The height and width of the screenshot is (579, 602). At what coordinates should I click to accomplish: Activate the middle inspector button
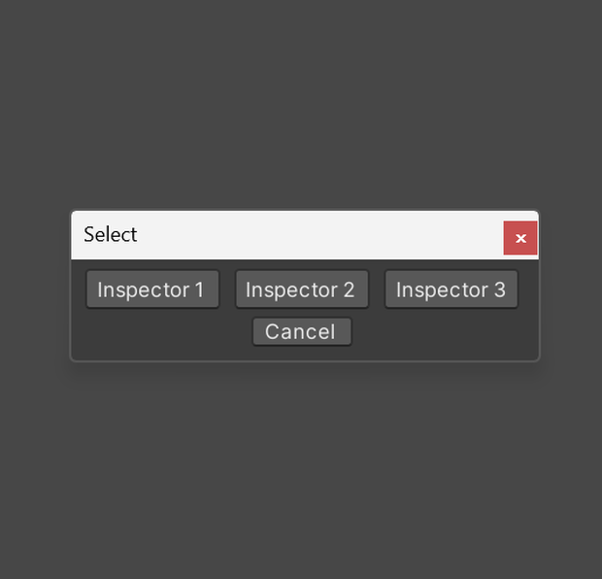point(302,289)
